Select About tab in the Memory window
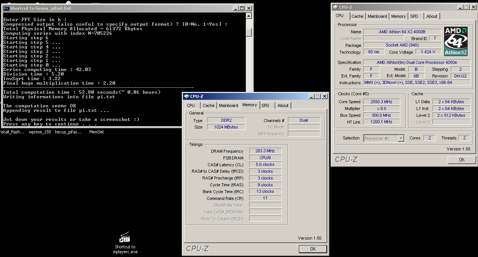478x257 pixels. pyautogui.click(x=283, y=105)
